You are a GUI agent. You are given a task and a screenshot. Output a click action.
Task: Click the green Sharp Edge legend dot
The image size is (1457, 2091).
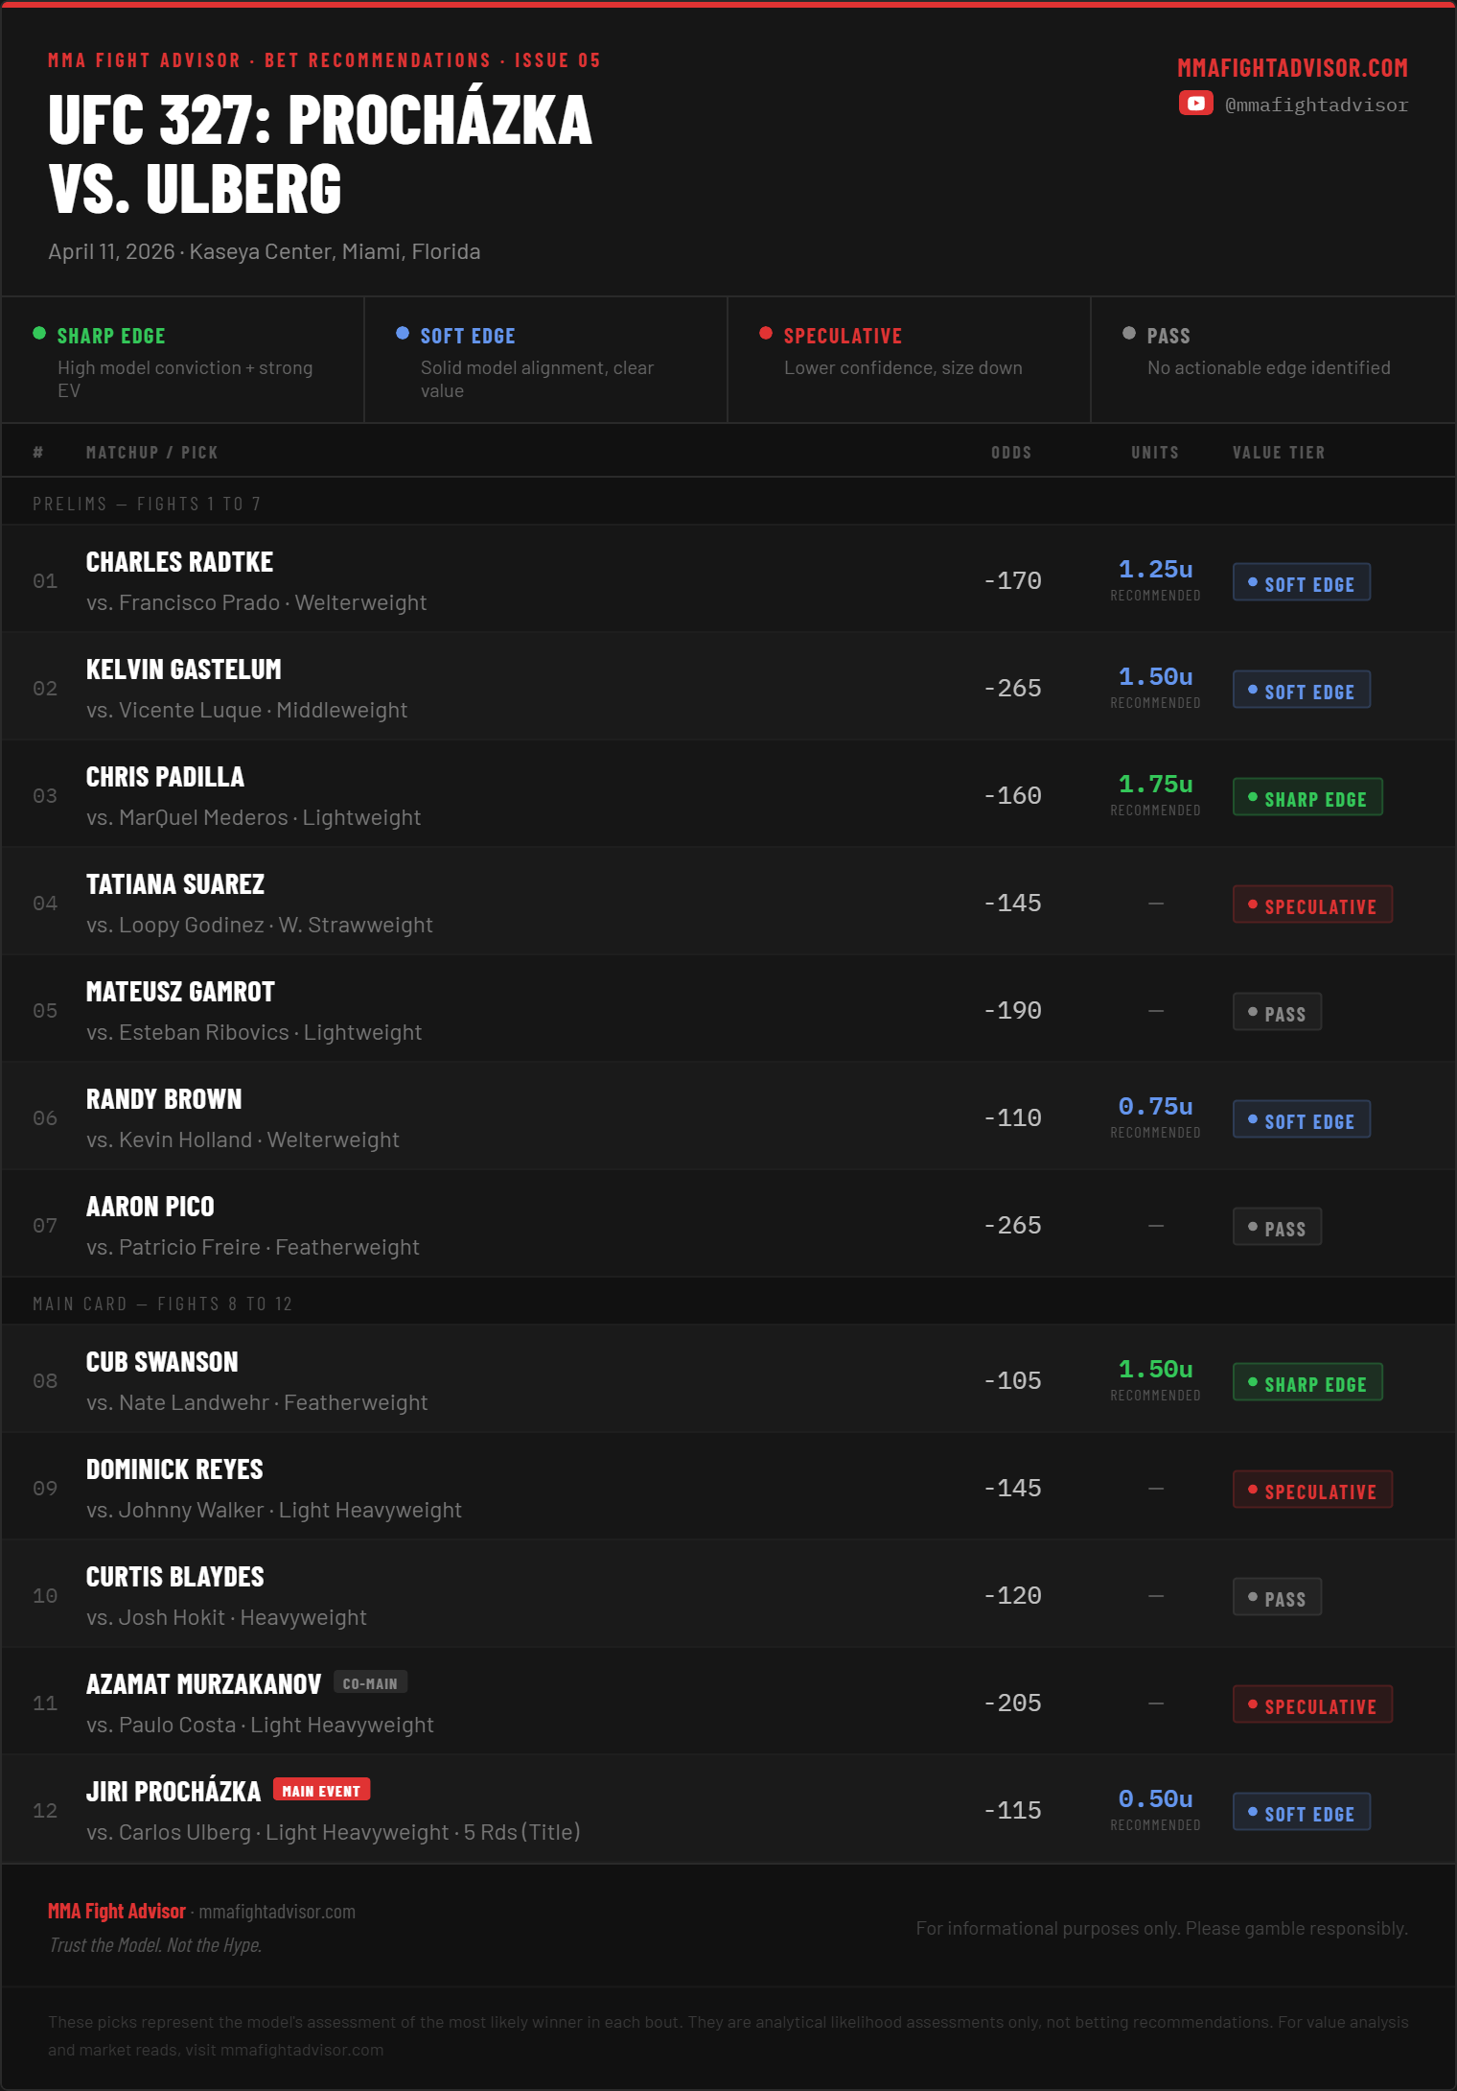pyautogui.click(x=39, y=333)
